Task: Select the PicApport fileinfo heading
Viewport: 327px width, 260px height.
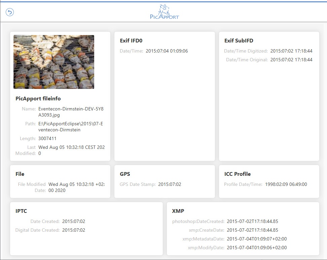Action: [x=38, y=99]
